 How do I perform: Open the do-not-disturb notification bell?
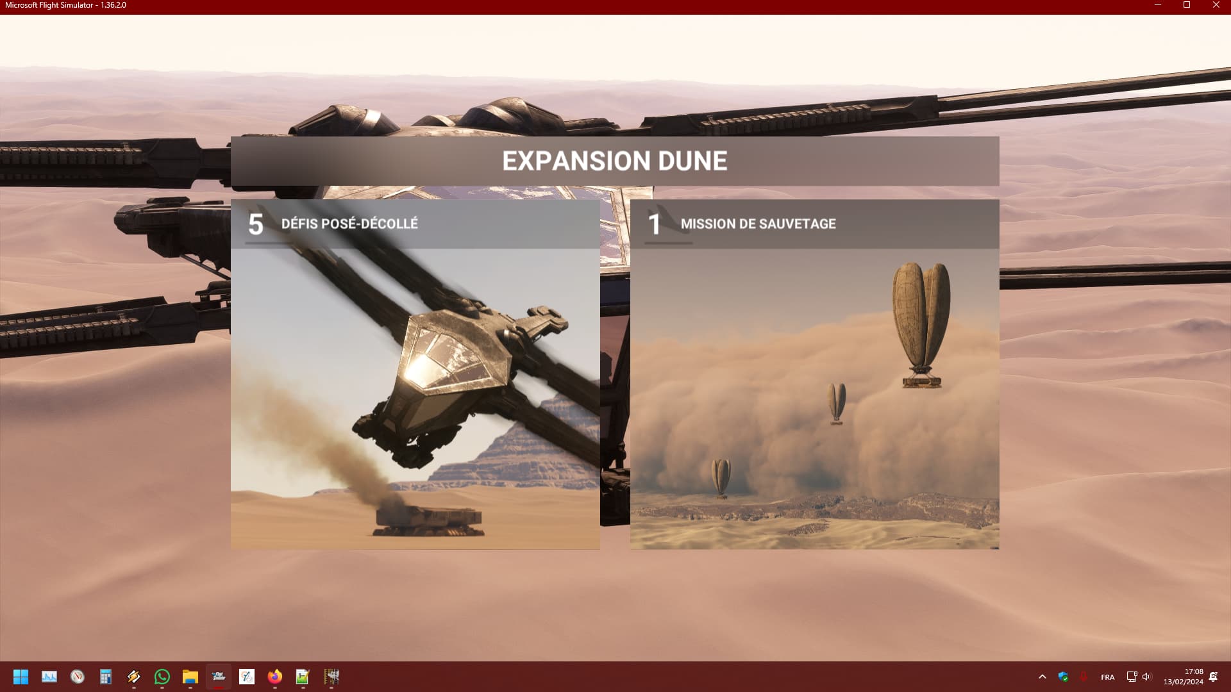(1213, 677)
